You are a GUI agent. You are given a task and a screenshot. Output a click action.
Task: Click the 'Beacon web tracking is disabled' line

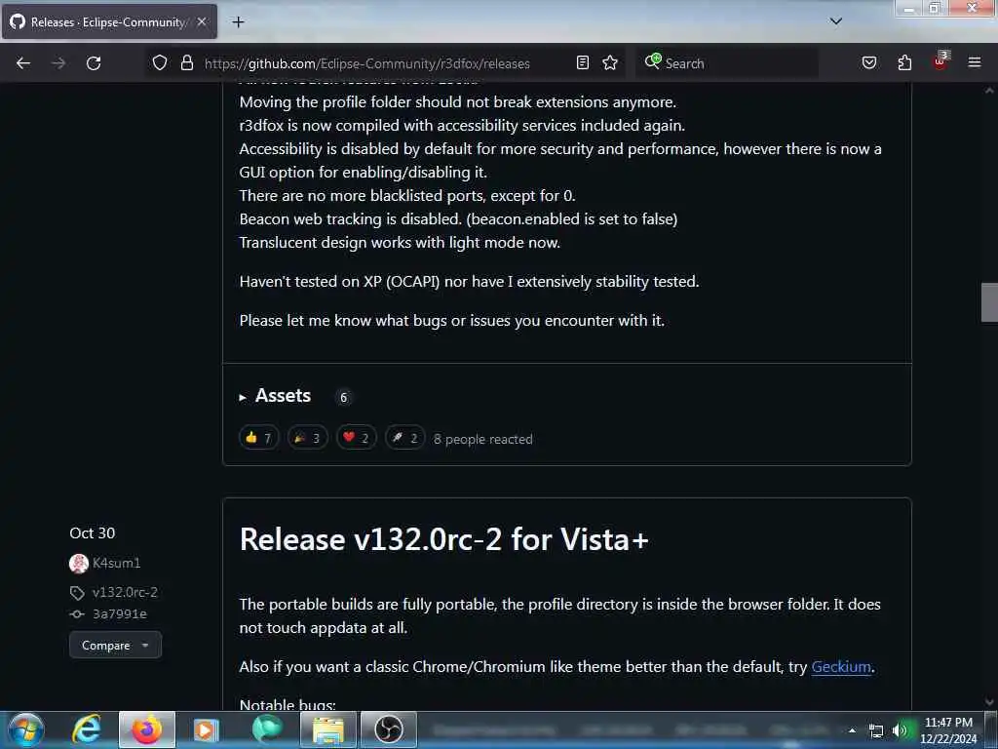(458, 219)
